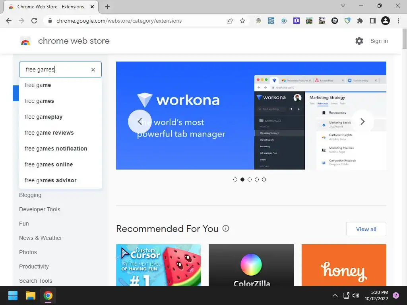Screen dimensions: 407x305
Task: Clear the search box with the X
Action: 93,69
